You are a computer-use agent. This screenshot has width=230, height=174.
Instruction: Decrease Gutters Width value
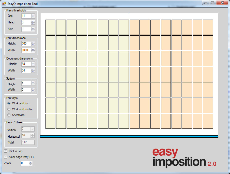click(x=33, y=91)
